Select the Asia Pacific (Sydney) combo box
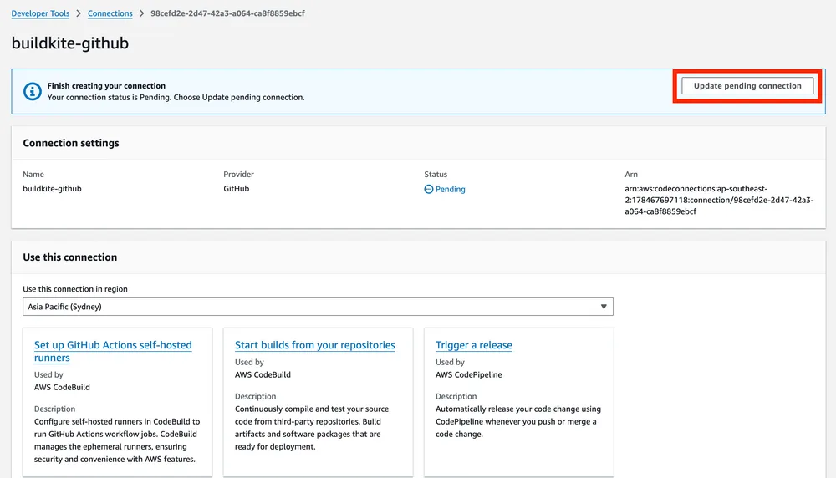 pyautogui.click(x=318, y=307)
